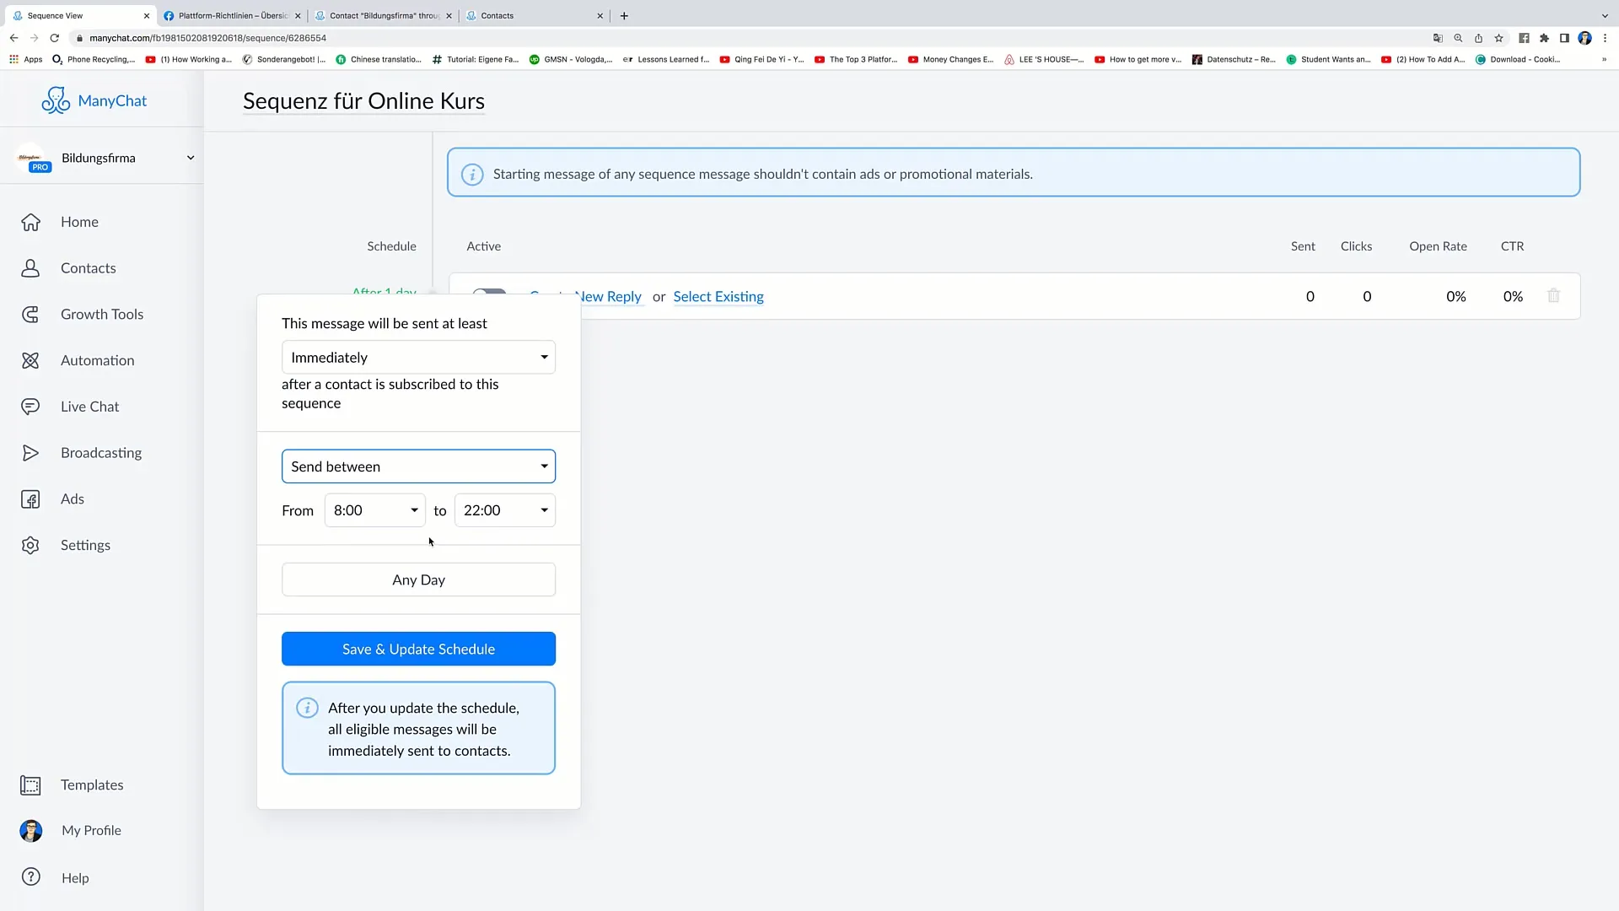Open Settings panel

86,544
